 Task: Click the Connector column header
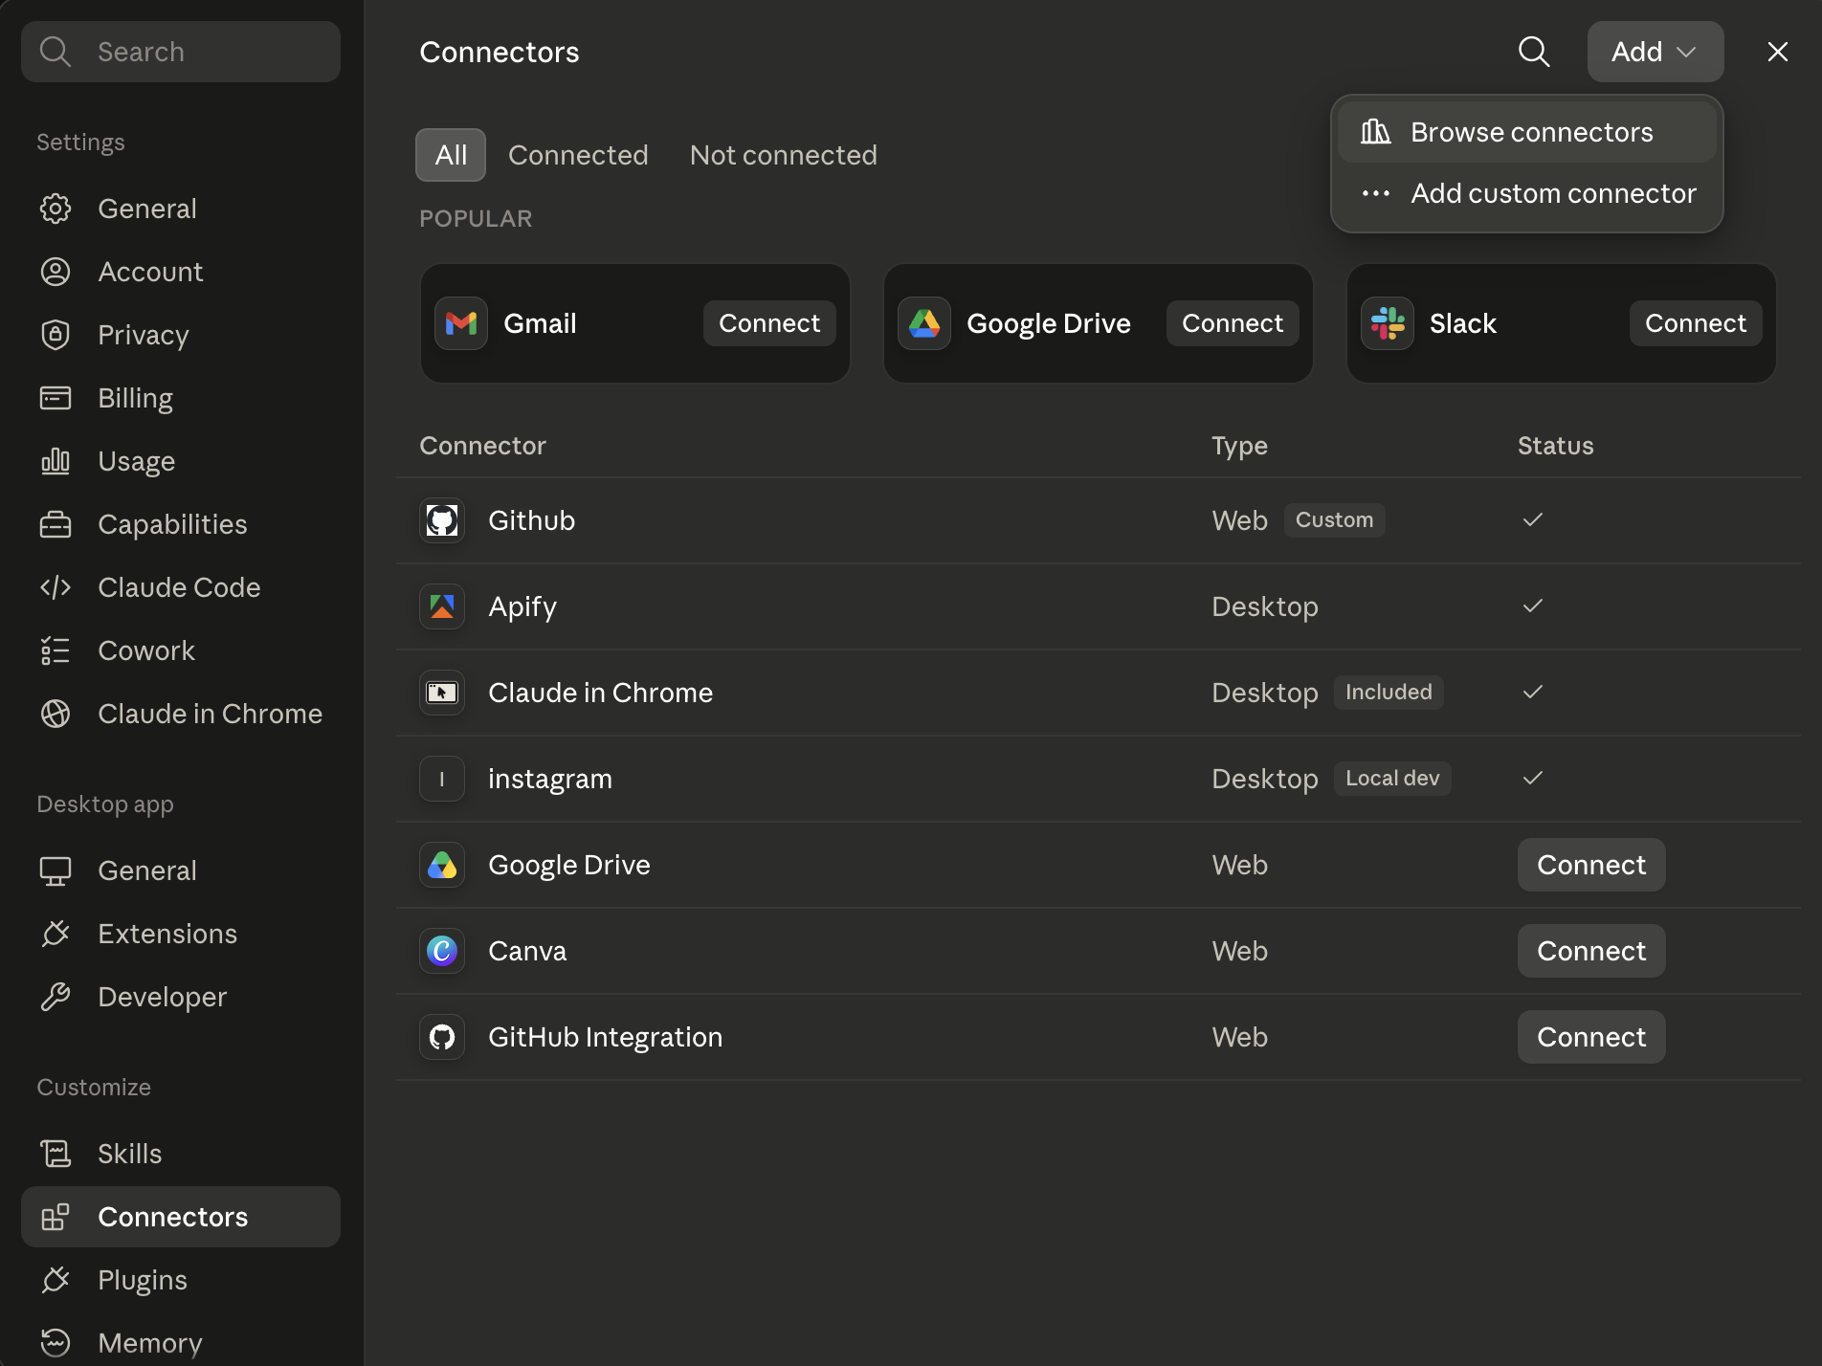coord(482,446)
